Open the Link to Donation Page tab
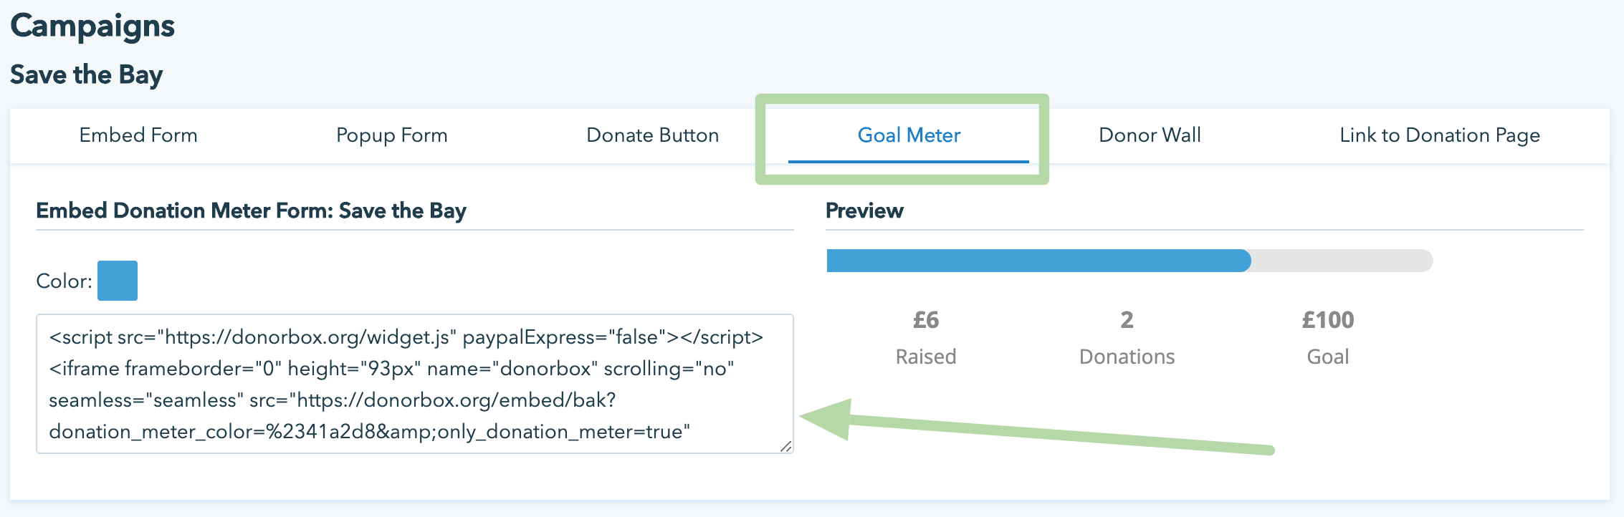This screenshot has width=1624, height=517. click(1439, 135)
